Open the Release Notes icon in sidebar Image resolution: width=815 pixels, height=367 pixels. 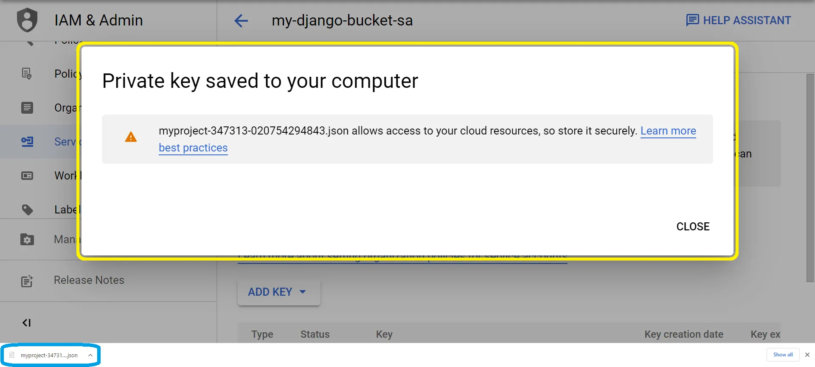click(27, 281)
